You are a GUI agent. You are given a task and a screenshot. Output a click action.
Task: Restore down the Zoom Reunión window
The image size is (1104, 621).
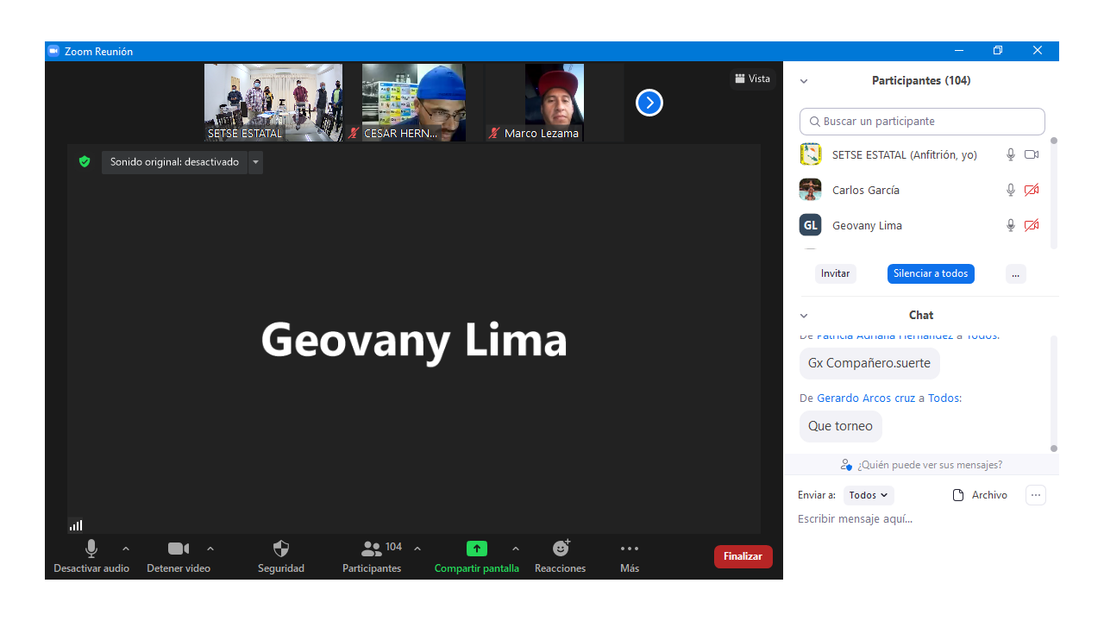[x=998, y=51]
